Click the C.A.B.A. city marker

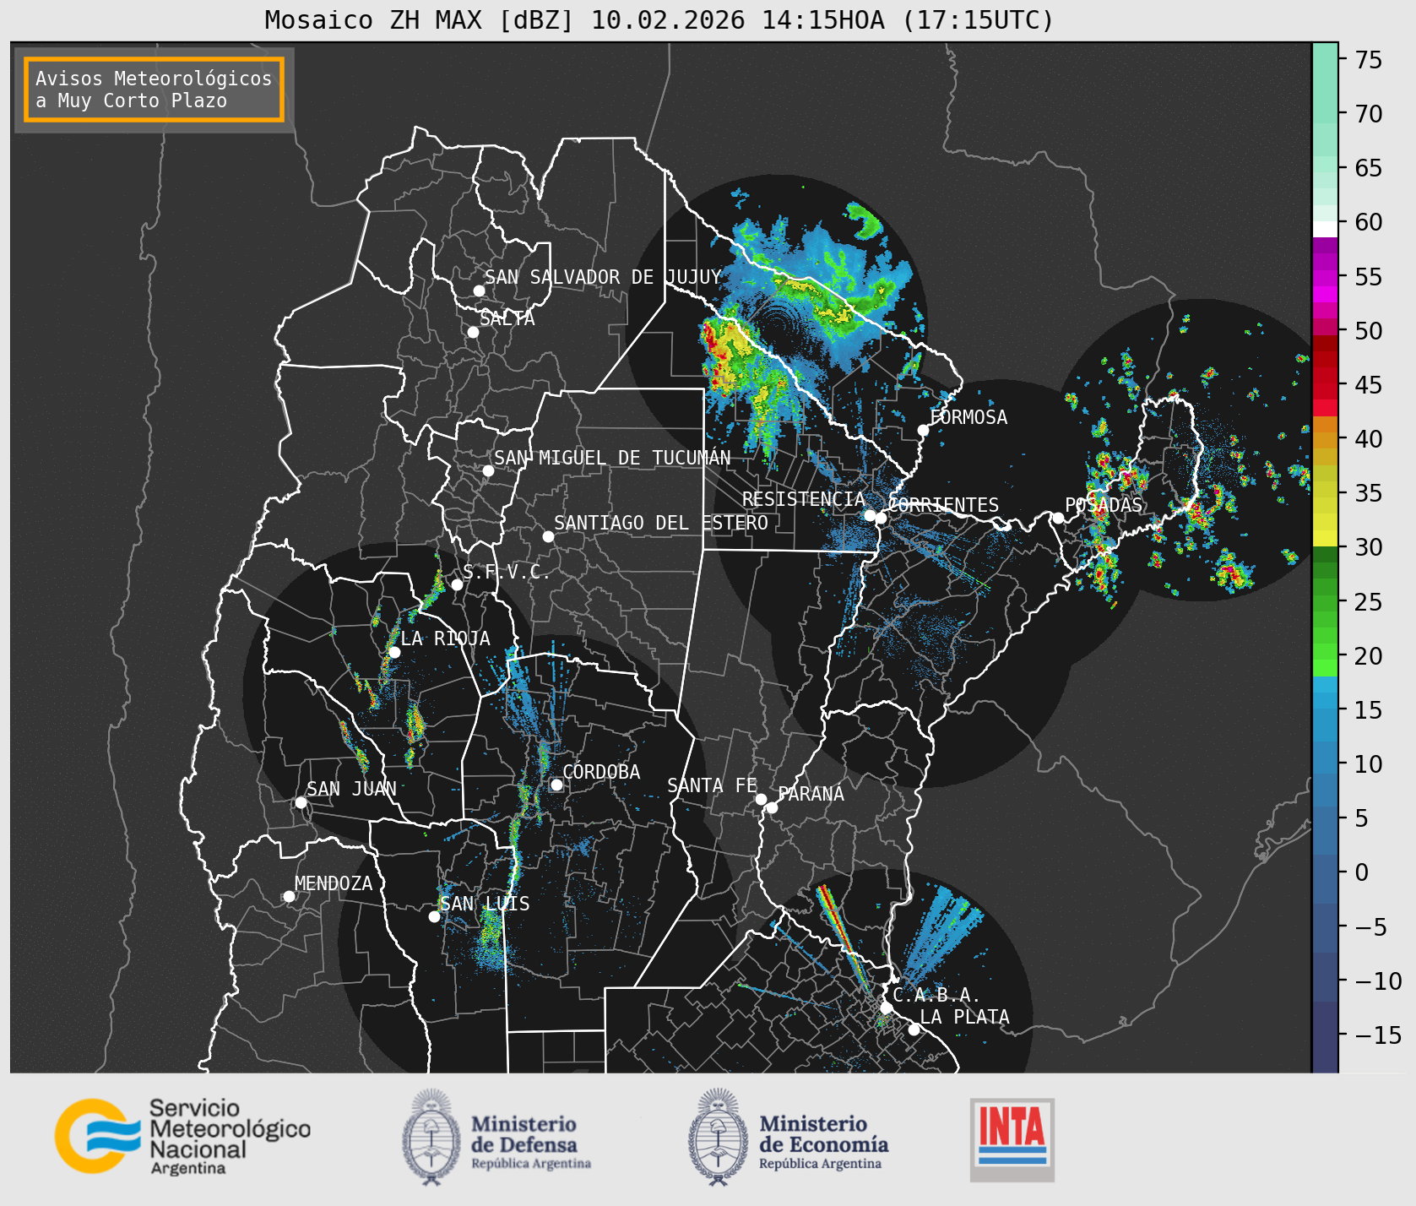tap(886, 1008)
